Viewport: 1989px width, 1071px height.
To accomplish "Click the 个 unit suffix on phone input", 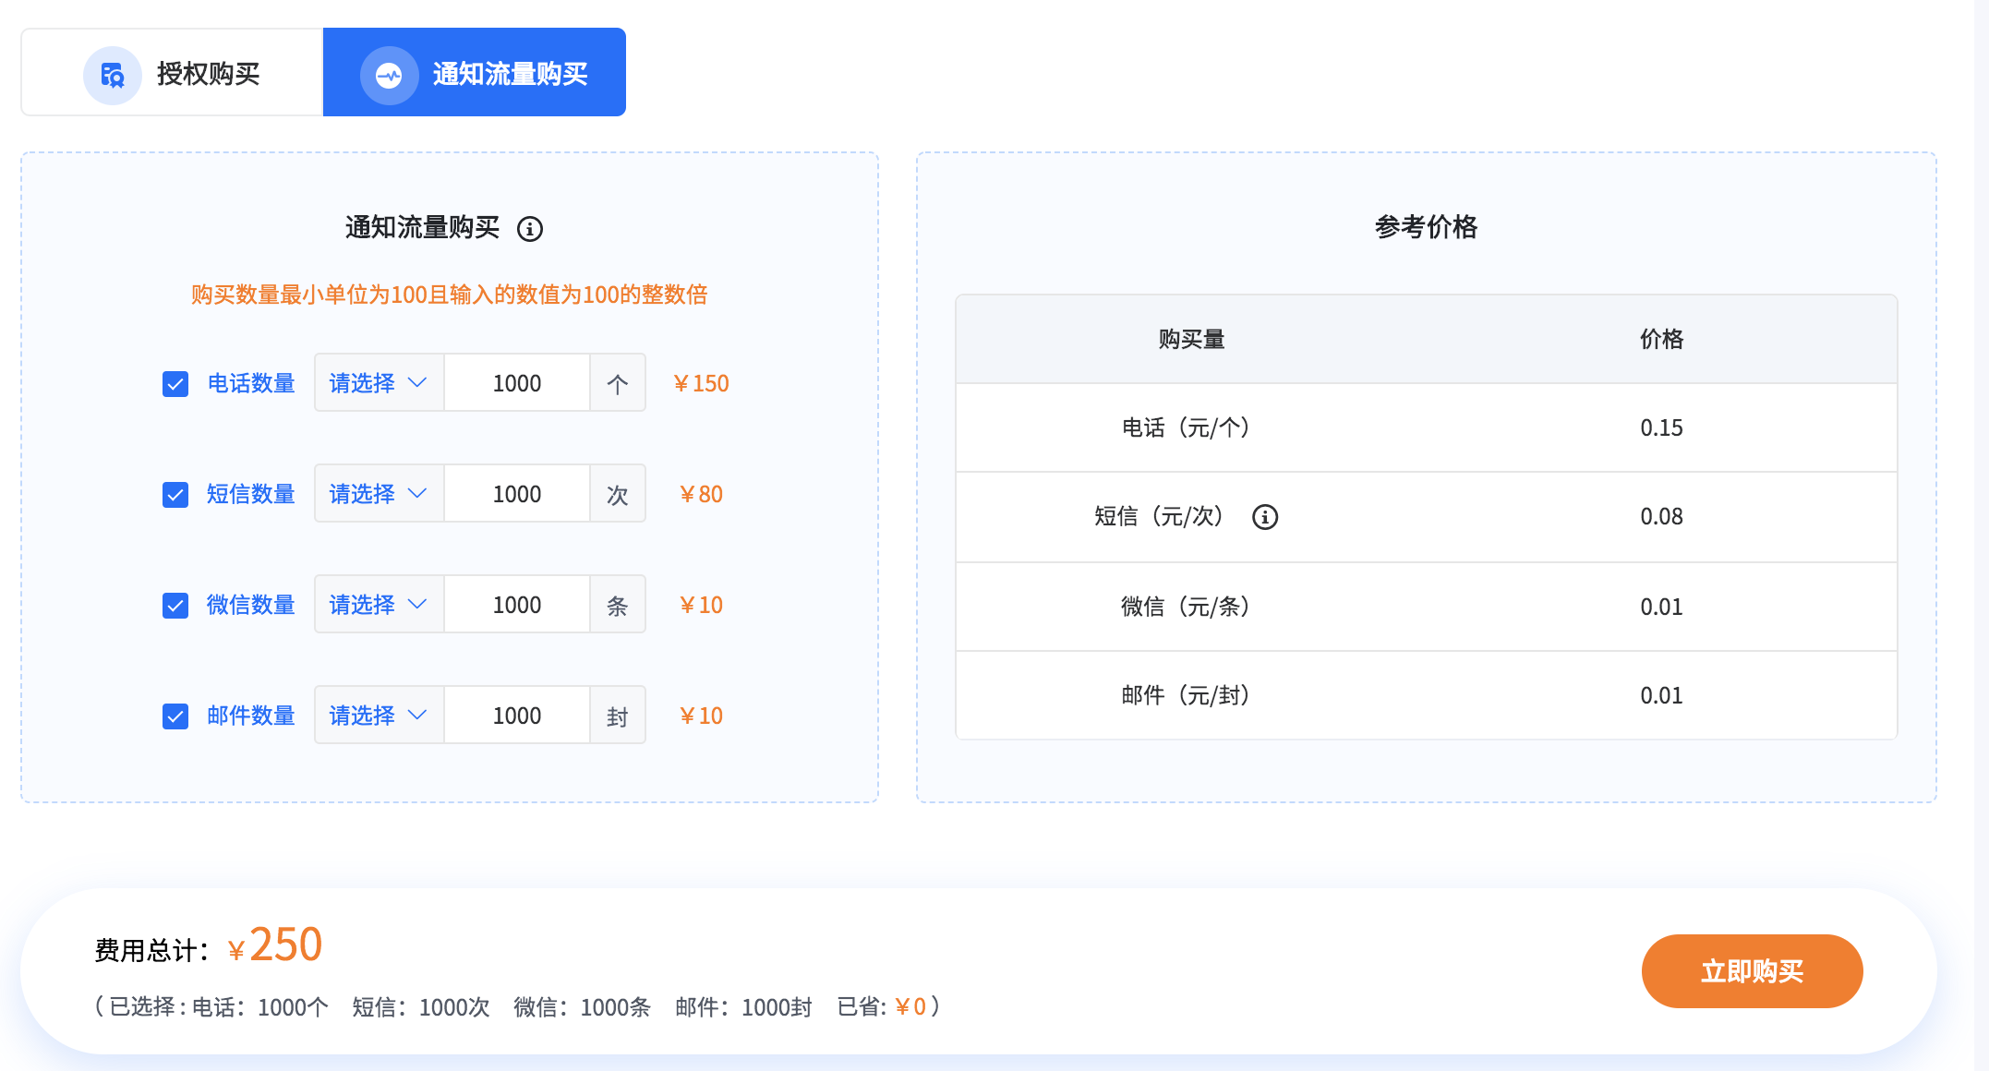I will coord(618,383).
